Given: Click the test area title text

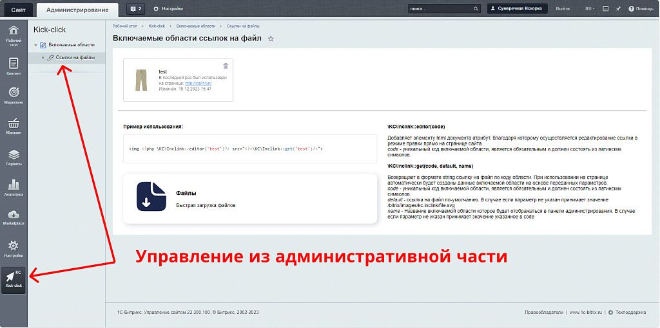Looking at the screenshot, I should (x=163, y=72).
